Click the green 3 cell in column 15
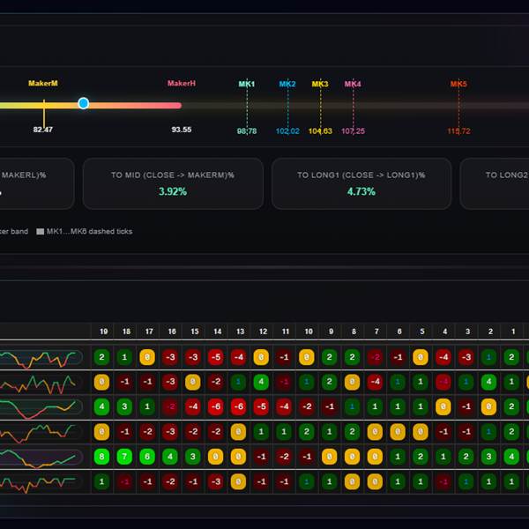The image size is (529, 529). (192, 457)
